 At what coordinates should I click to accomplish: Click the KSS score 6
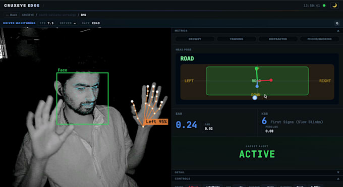point(264,121)
